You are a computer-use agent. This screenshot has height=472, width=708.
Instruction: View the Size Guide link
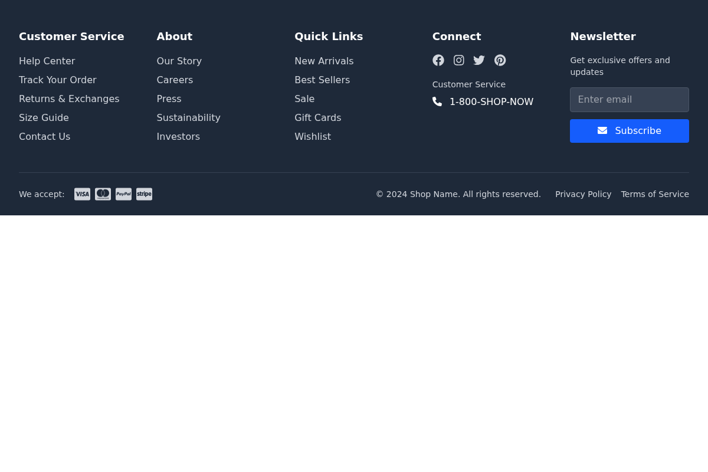[x=44, y=118]
